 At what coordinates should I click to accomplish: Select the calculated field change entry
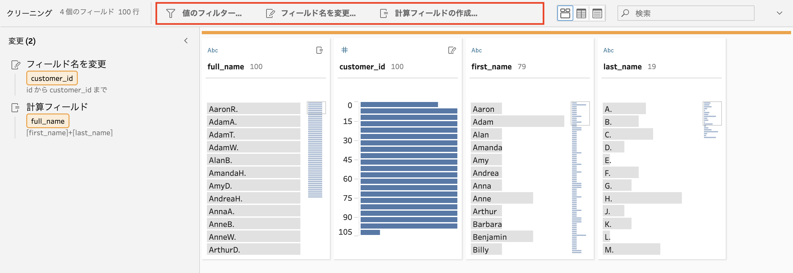(x=57, y=107)
